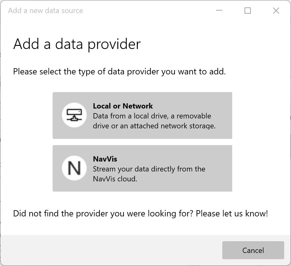Select the 'Local or Network' provider title
Screen dimensions: 291x266
coord(123,106)
